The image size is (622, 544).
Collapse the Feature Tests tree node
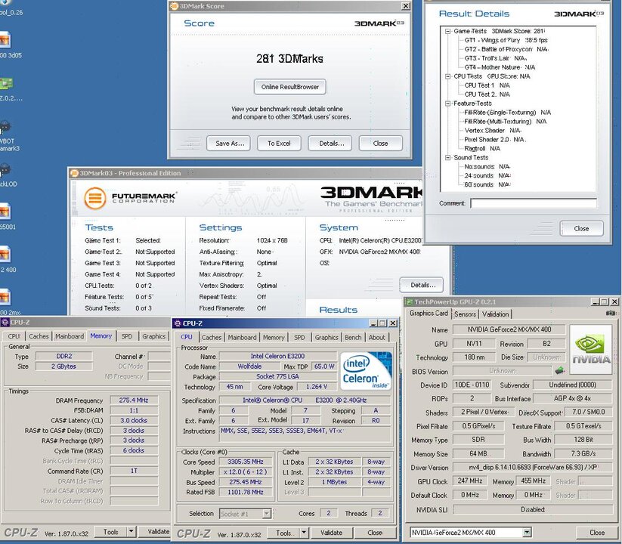(448, 104)
